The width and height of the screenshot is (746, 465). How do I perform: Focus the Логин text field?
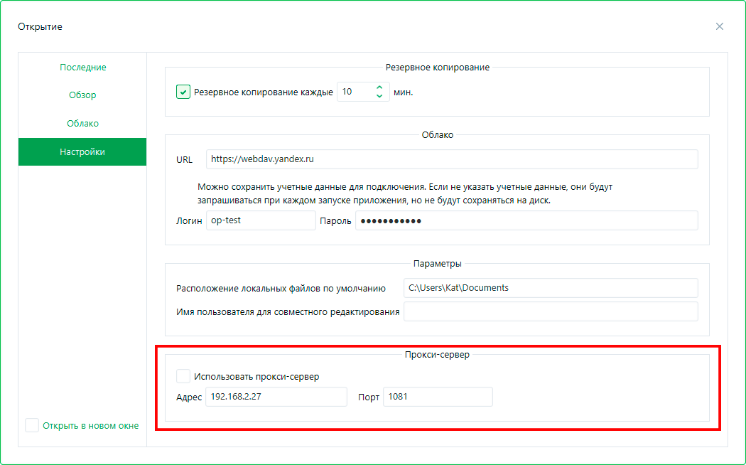coord(260,221)
